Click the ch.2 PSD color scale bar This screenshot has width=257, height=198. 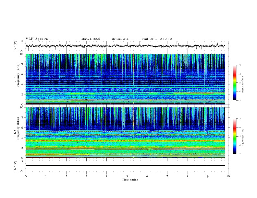[235, 136]
